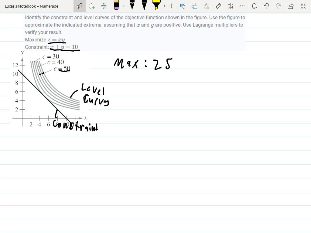Click the Ink to Shape tool
Viewport: 311px width, 233px height.
194,6
